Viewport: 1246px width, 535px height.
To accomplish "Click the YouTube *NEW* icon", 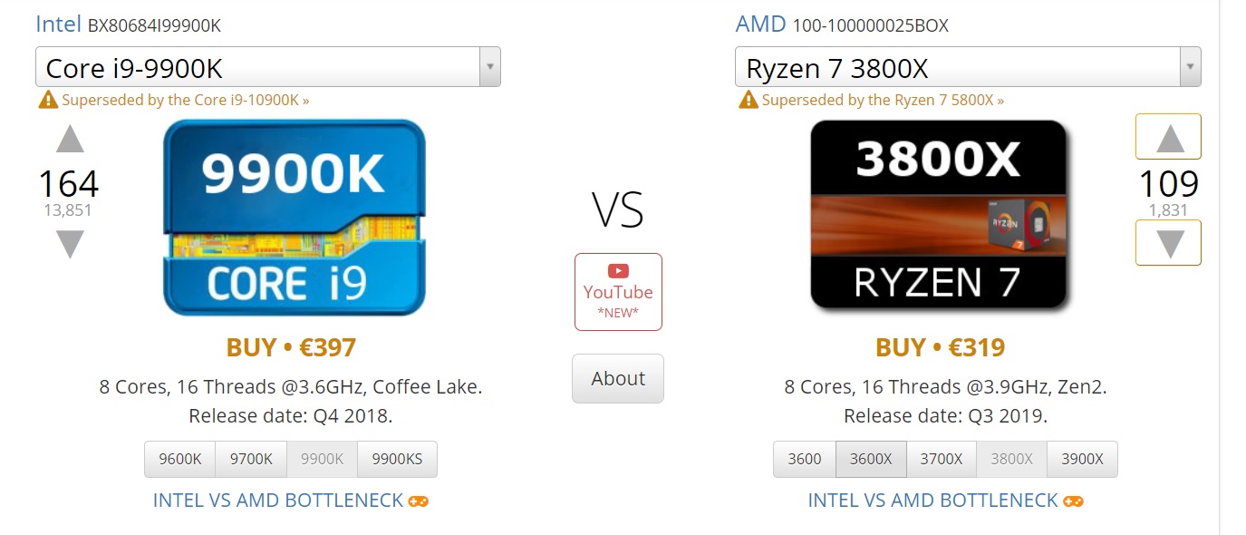I will pos(617,290).
